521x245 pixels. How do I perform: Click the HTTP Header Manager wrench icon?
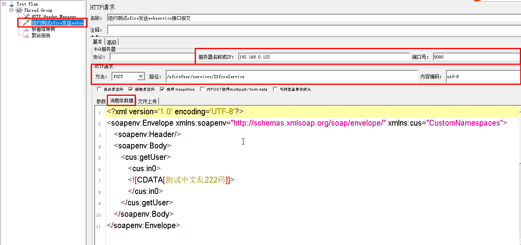(x=27, y=16)
